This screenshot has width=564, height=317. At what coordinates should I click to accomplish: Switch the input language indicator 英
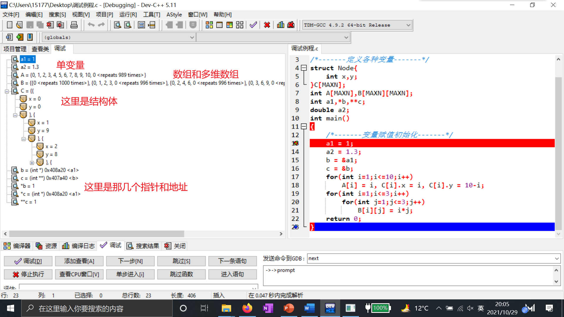coord(481,308)
